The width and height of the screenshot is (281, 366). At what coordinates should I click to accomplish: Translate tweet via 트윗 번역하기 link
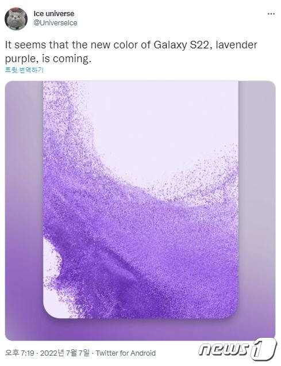coord(24,70)
